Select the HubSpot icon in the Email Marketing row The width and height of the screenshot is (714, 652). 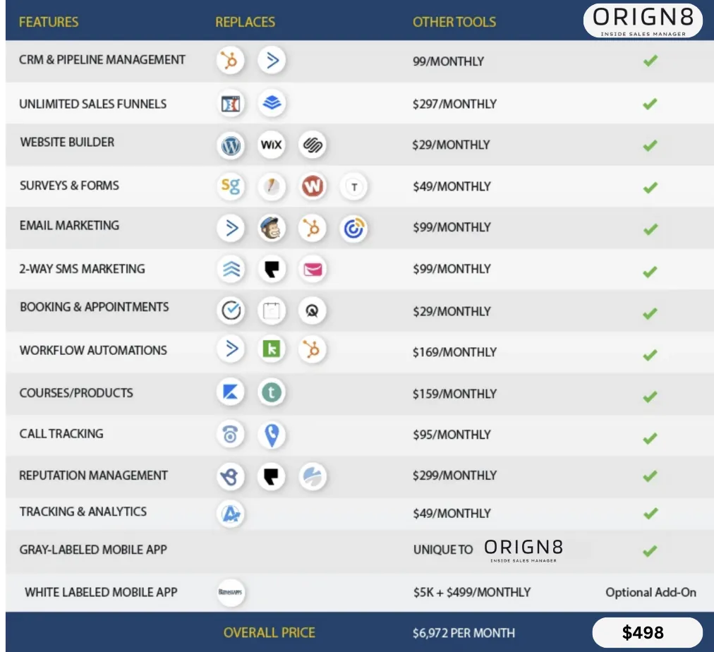click(x=313, y=228)
